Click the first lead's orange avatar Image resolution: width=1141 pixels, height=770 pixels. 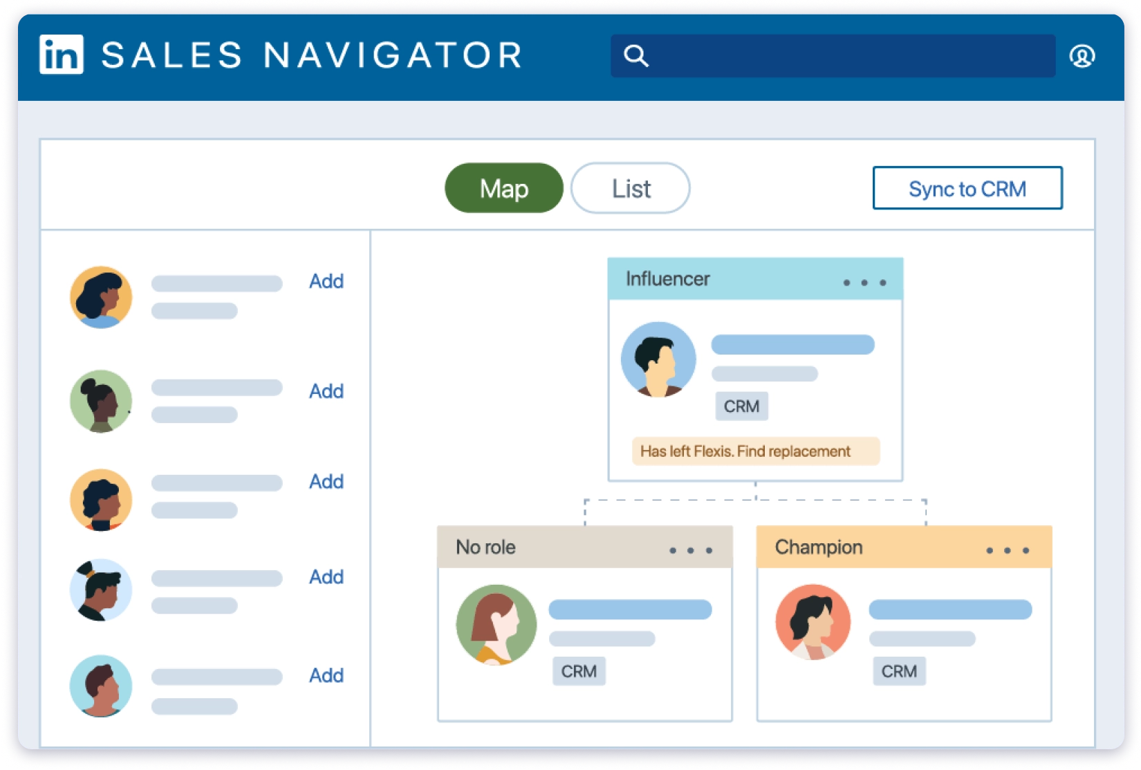coord(101,297)
